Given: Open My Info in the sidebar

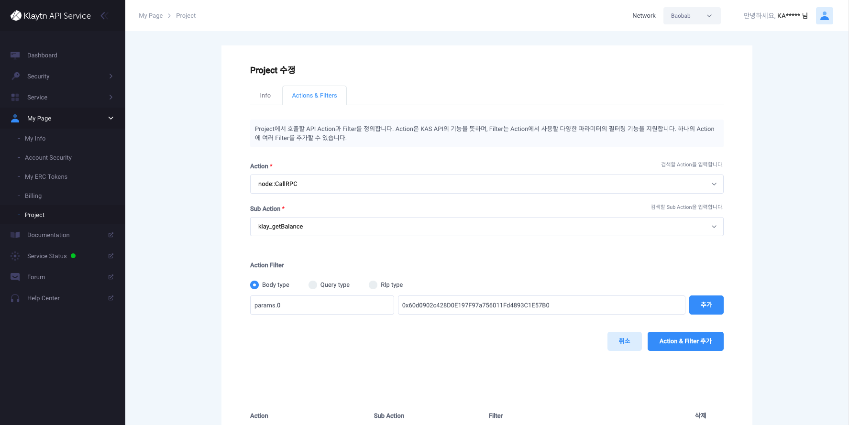Looking at the screenshot, I should coord(35,139).
